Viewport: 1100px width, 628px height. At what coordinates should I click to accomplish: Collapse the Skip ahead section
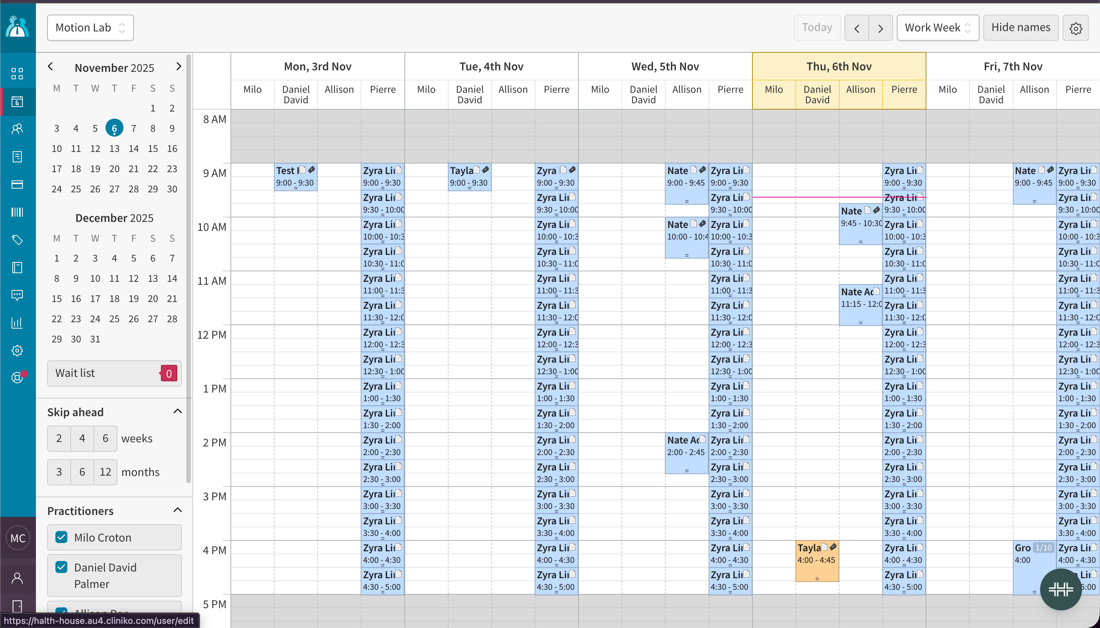(177, 411)
